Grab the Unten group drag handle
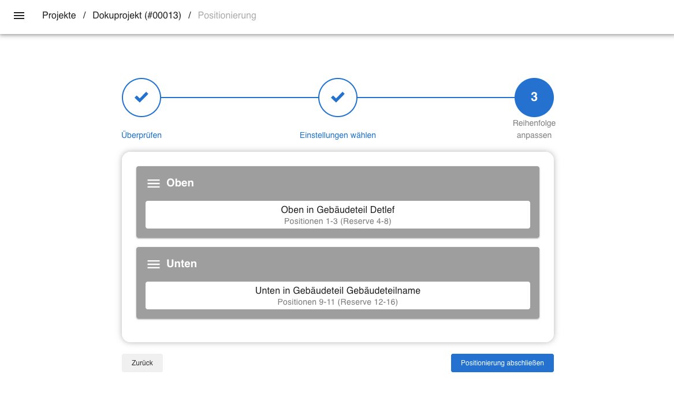The image size is (674, 393). [154, 264]
